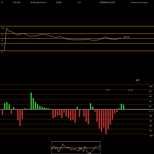Select the 'SI MunafaSutraR' header label
Image resolution: width=154 pixels, height=154 pixels.
click(x=38, y=2)
